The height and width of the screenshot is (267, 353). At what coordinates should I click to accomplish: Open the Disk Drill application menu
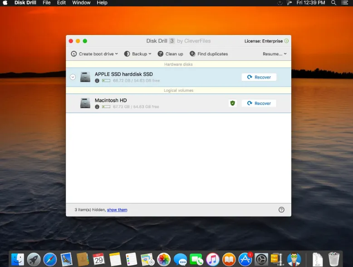[x=25, y=3]
